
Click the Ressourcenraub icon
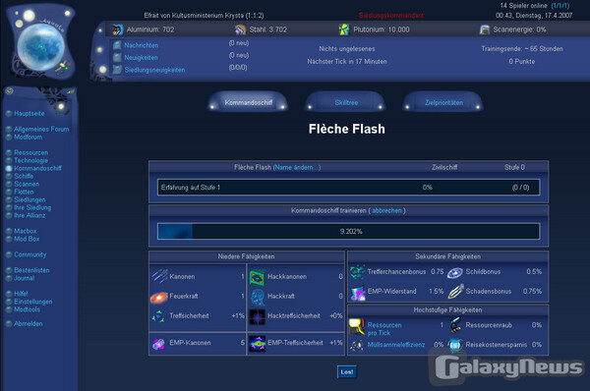tap(456, 325)
